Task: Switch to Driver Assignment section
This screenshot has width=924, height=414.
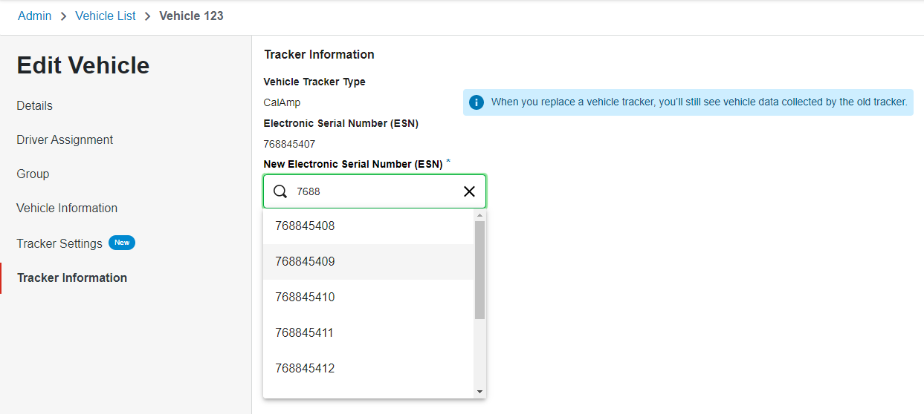Action: click(65, 140)
